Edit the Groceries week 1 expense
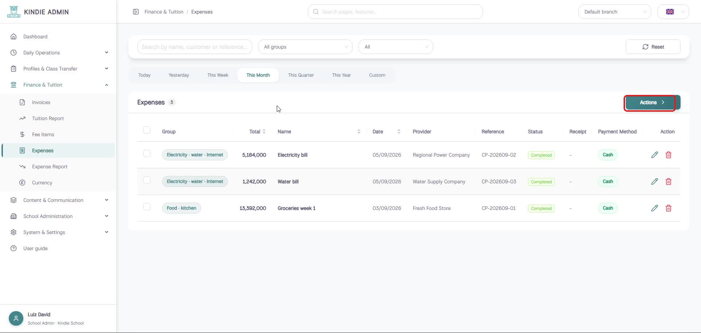The width and height of the screenshot is (701, 333). pyautogui.click(x=654, y=208)
